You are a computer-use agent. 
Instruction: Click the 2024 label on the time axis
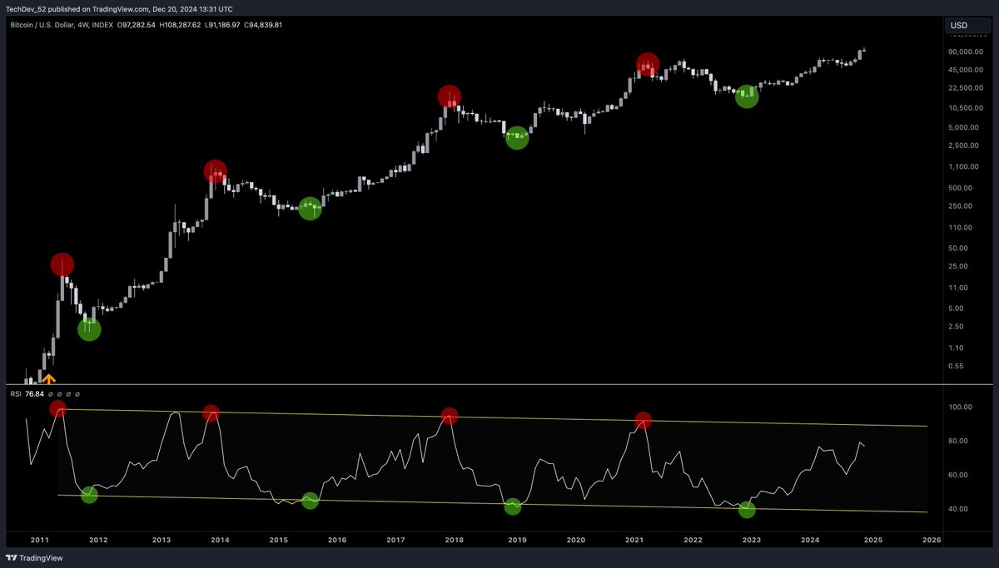tap(812, 540)
